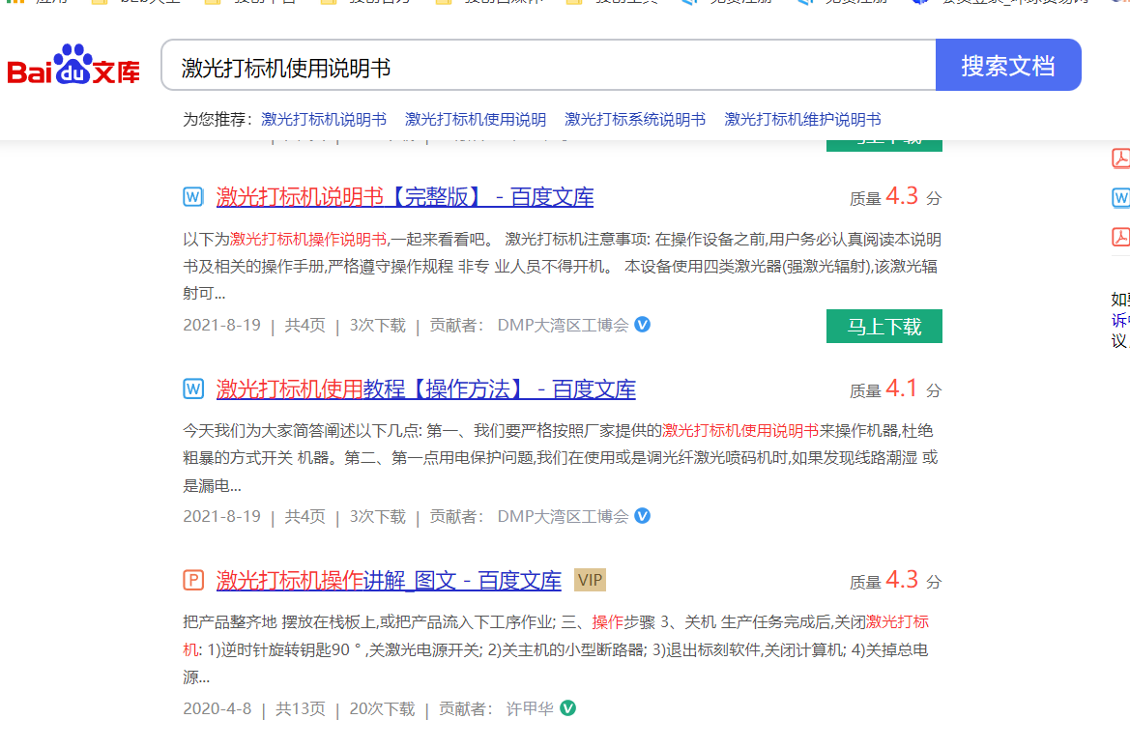1130x748 pixels.
Task: Click date 2020-4-8 in the 操作讲解 result
Action: (217, 709)
